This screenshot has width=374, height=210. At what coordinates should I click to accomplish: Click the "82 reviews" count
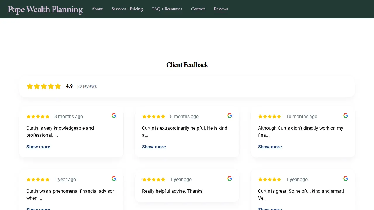tap(87, 86)
